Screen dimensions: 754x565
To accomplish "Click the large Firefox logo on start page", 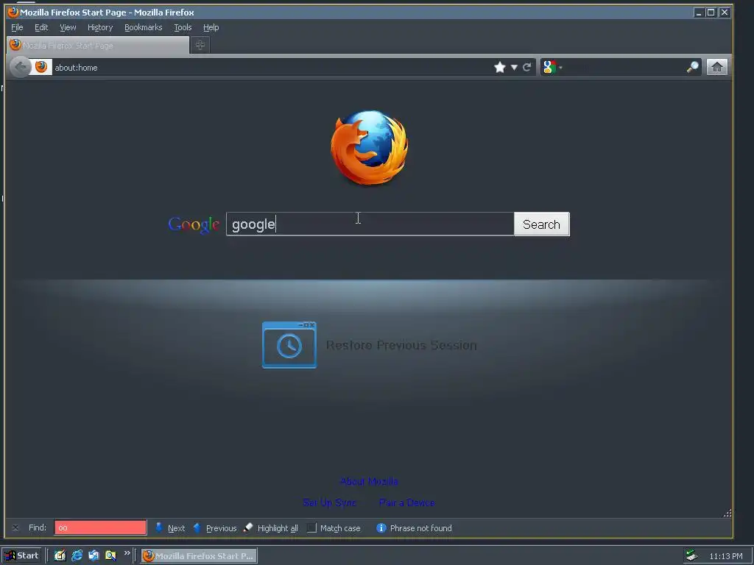I will tap(370, 147).
